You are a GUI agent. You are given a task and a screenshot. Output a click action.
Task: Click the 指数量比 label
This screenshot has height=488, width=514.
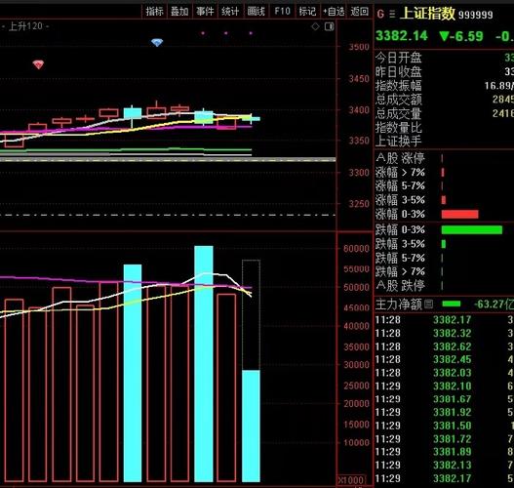[x=398, y=127]
